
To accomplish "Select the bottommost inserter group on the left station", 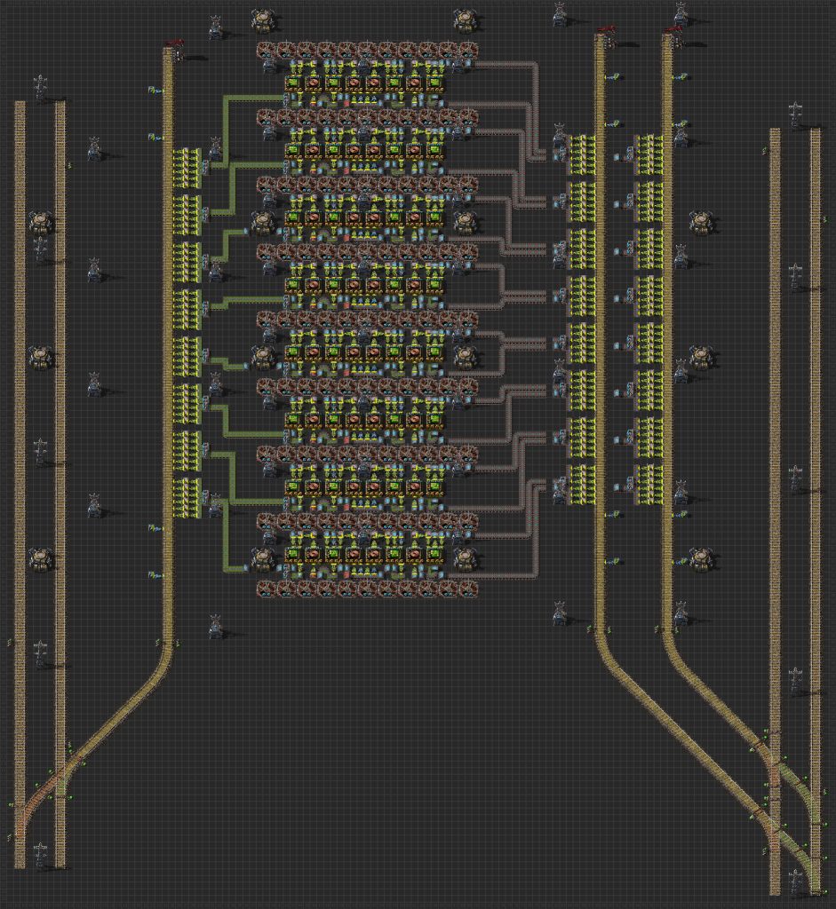I will [x=187, y=498].
